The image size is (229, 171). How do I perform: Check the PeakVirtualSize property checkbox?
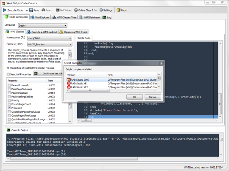[9, 93]
